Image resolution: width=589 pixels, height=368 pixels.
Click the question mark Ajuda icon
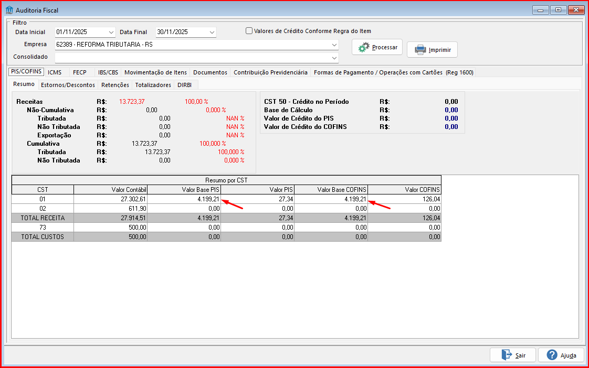552,355
